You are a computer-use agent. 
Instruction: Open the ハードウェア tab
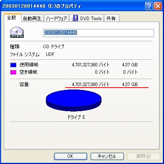pos(56,18)
